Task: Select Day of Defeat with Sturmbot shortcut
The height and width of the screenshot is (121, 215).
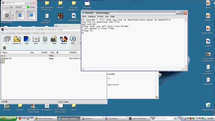Action: coord(60,108)
